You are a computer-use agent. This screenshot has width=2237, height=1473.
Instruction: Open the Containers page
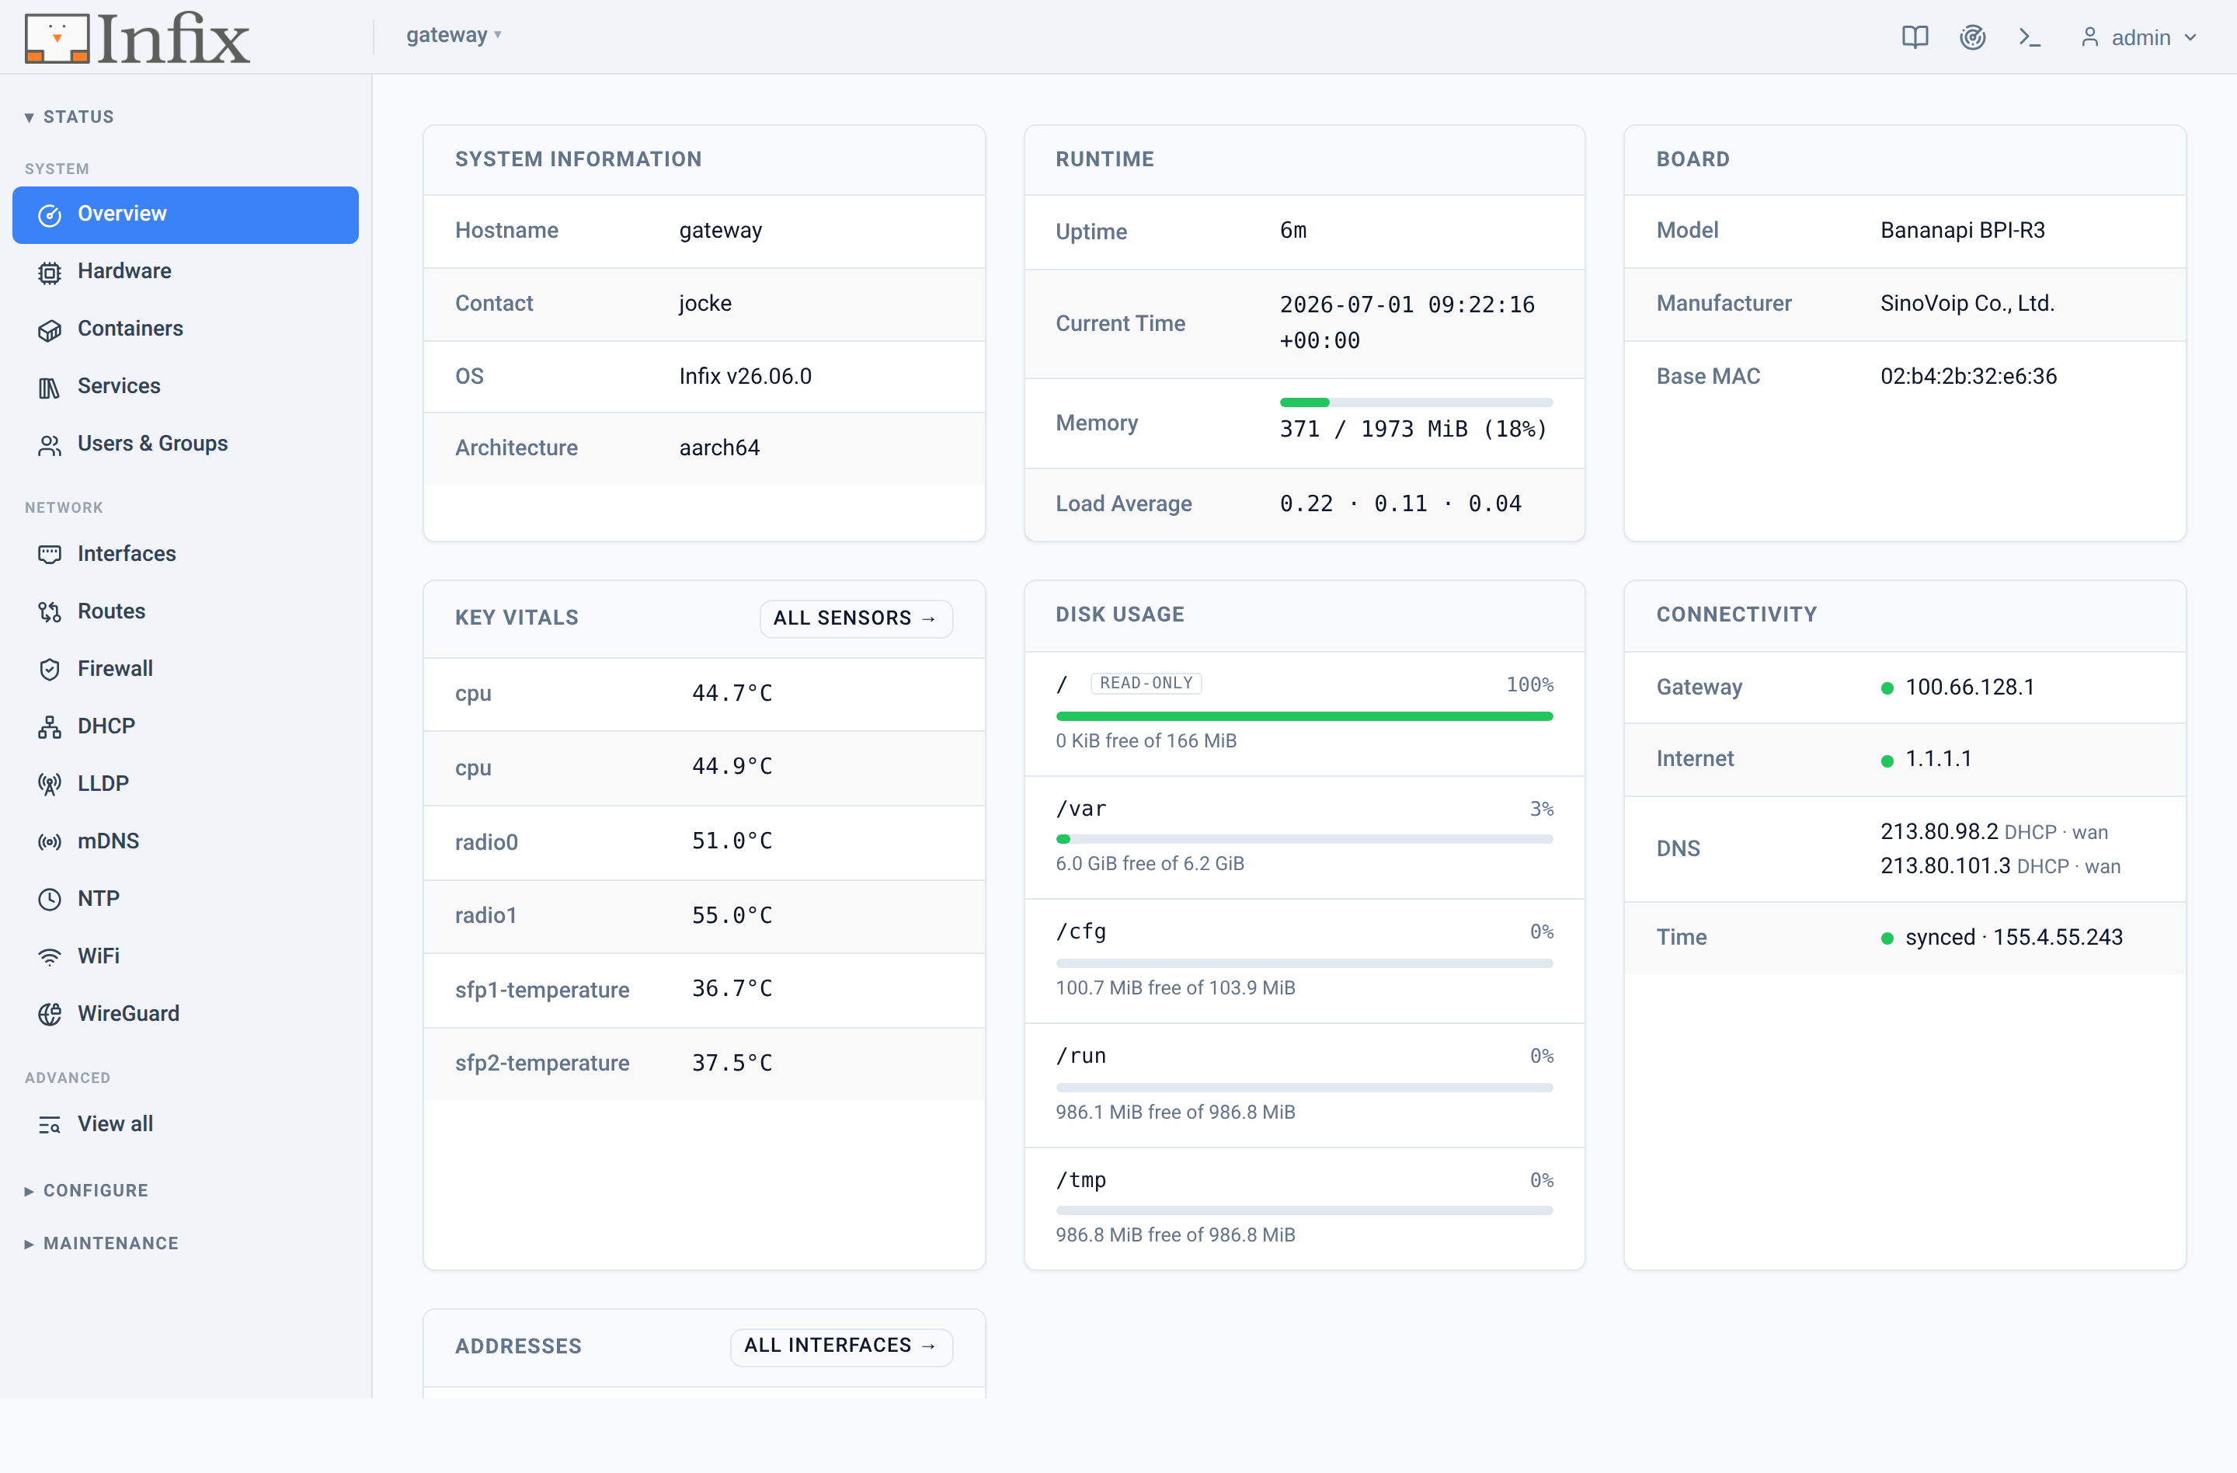point(185,329)
